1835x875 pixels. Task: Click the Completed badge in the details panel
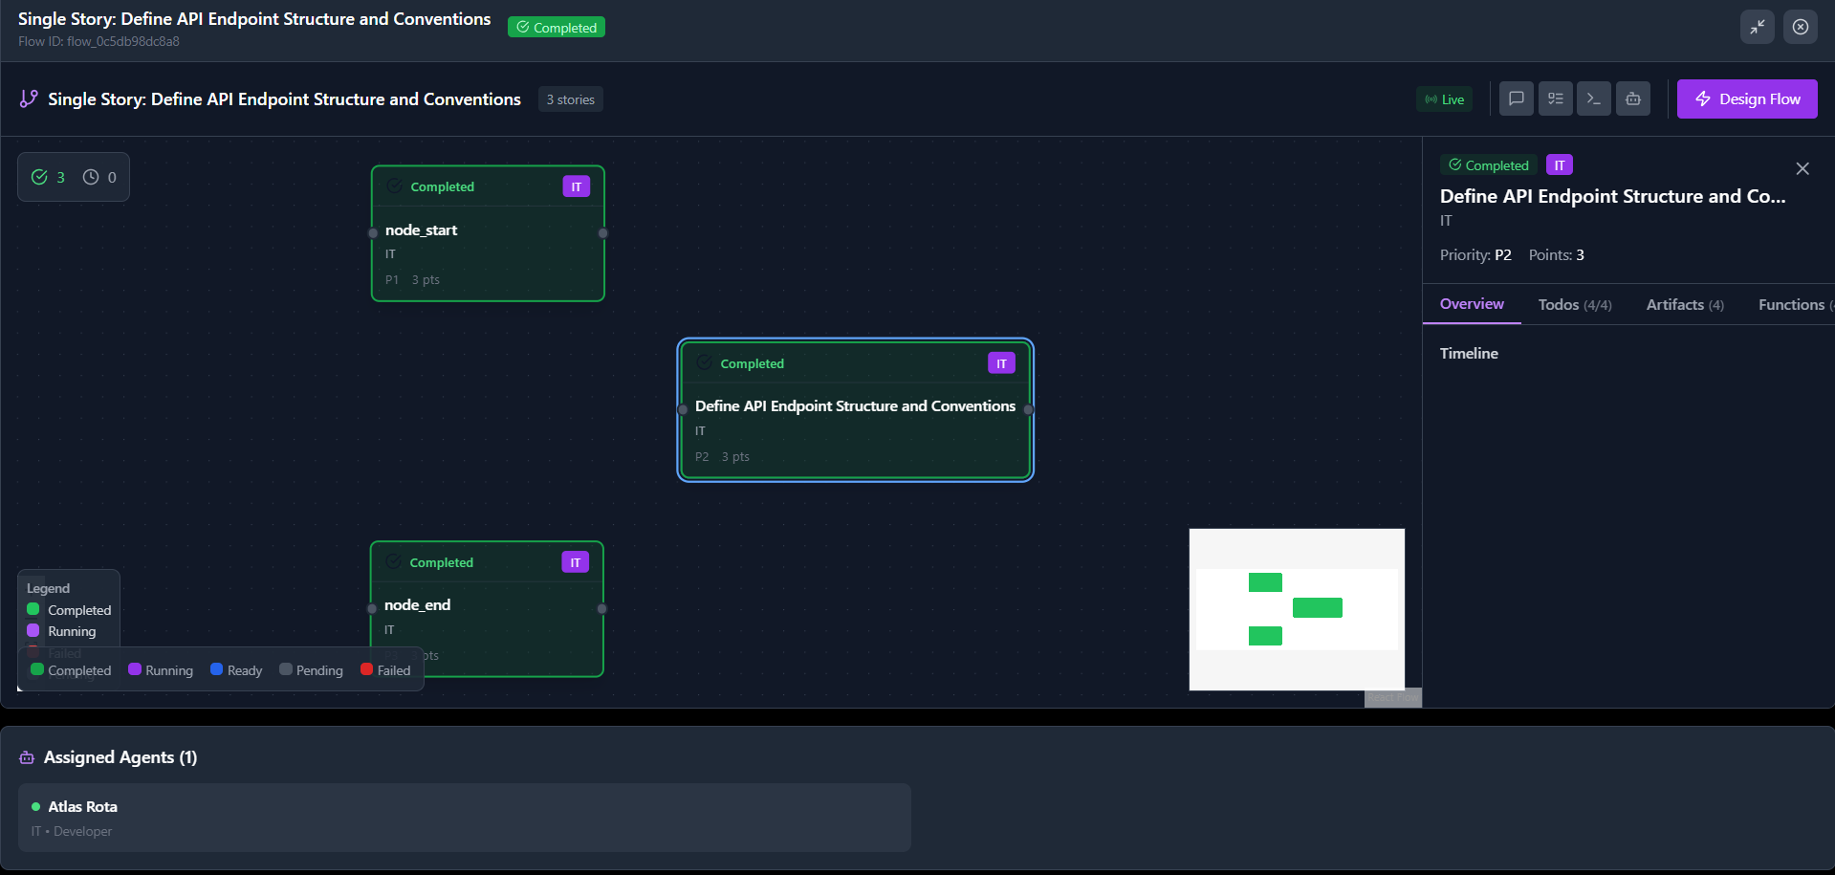(1489, 165)
